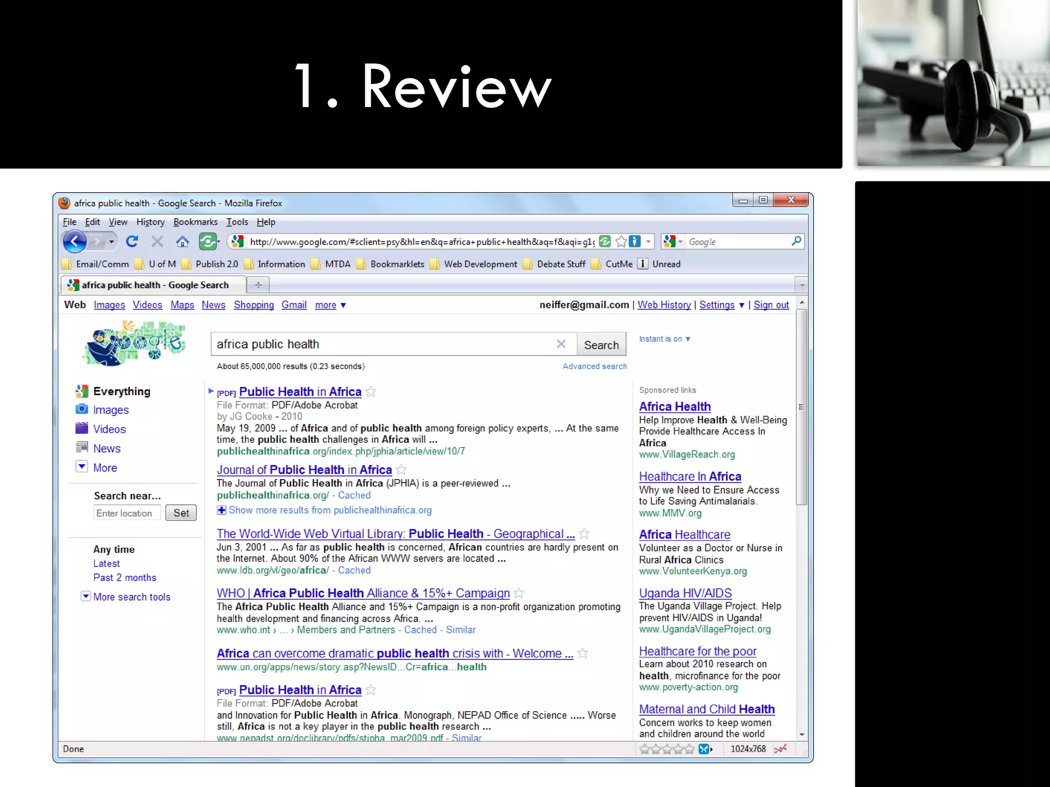The image size is (1050, 787).
Task: Click the rating stars in status bar
Action: click(x=667, y=749)
